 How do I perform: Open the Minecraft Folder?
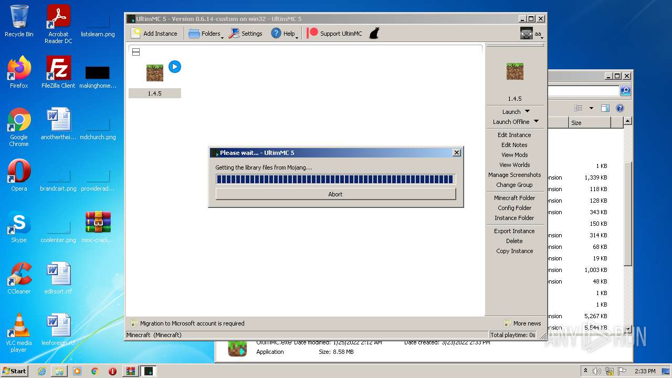pos(514,198)
